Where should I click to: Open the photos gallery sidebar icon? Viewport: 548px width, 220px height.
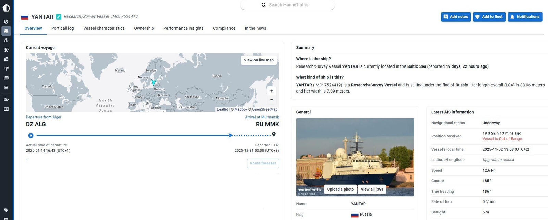(x=6, y=78)
